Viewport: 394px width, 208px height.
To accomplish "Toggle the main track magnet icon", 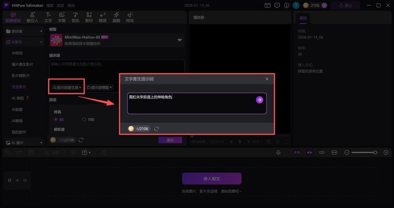I will [297, 153].
